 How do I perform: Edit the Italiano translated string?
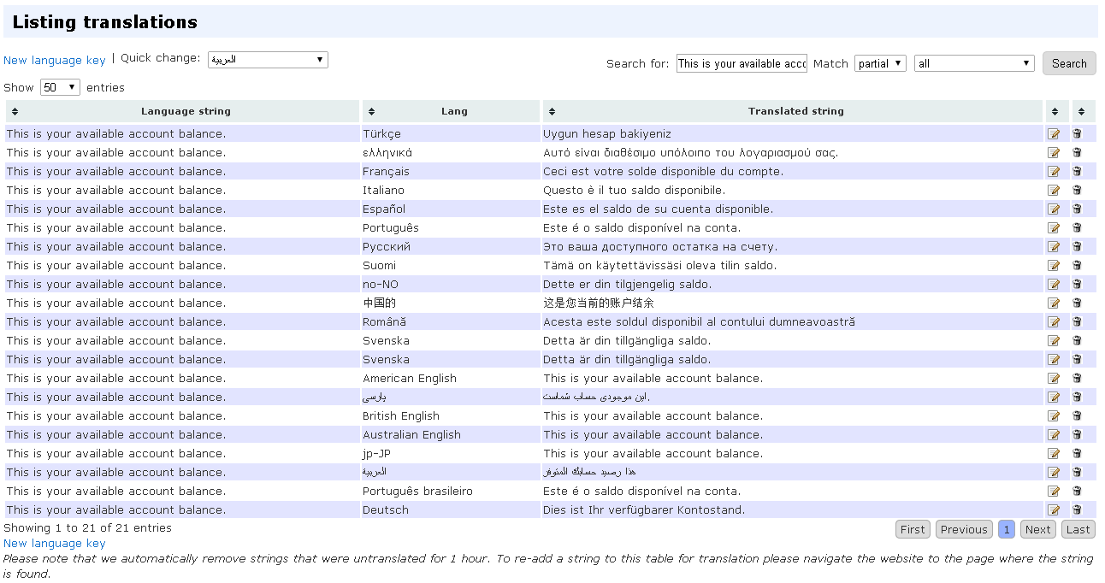pyautogui.click(x=1054, y=191)
